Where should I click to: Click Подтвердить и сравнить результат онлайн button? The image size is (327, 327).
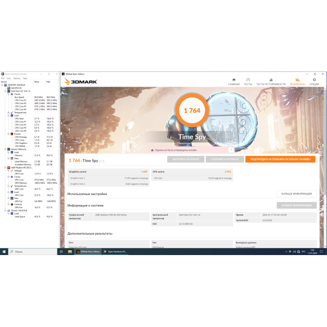pyautogui.click(x=280, y=159)
